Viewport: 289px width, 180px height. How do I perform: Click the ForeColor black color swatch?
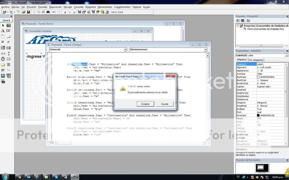258,115
